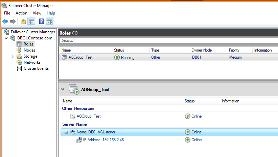Click inside the Roles search box
278x157 pixels.
tap(168, 40)
